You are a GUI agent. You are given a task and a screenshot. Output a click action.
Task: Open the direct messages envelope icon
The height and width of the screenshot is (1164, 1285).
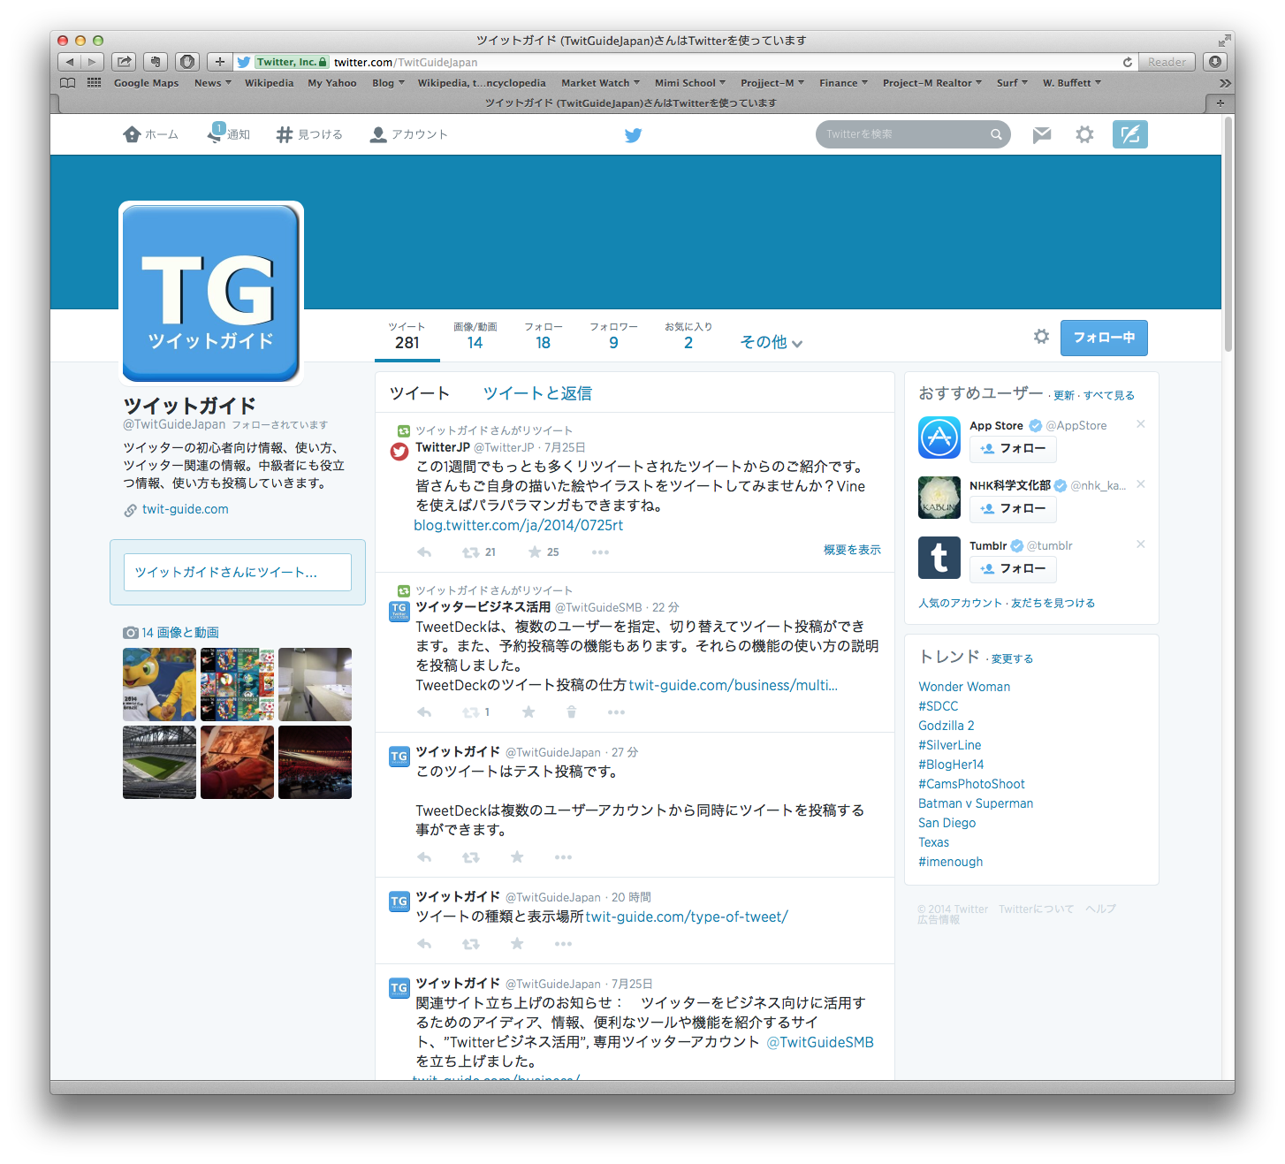click(1042, 134)
